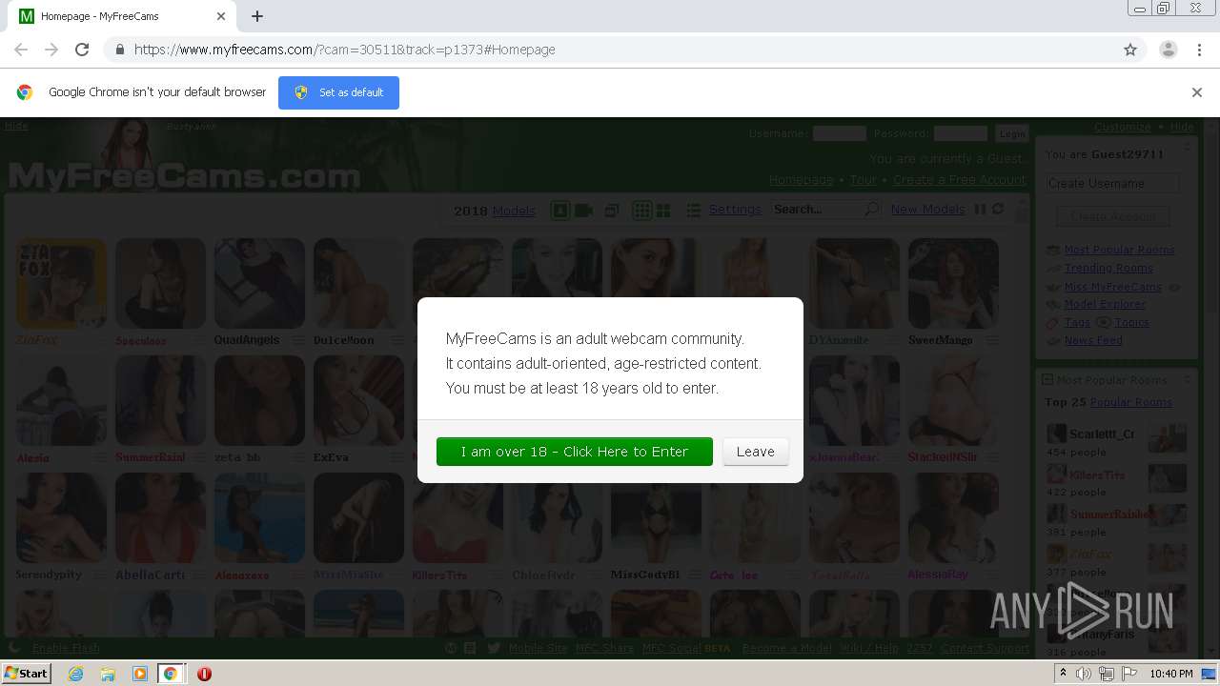1220x686 pixels.
Task: Open the Settings link
Action: (735, 210)
